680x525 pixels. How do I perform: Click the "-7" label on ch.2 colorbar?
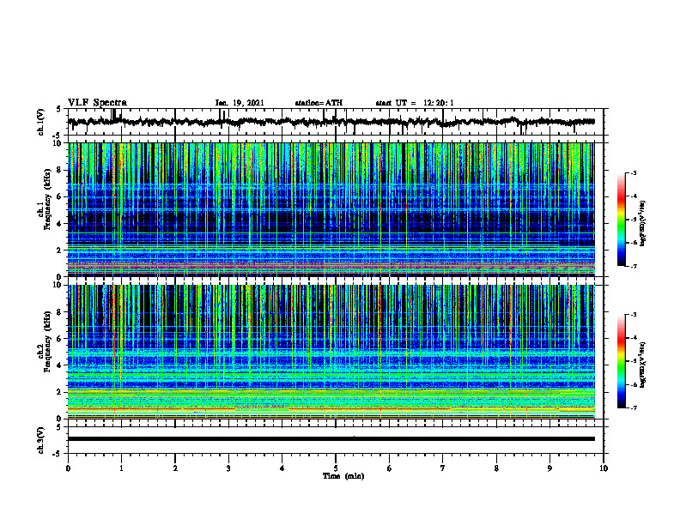633,407
